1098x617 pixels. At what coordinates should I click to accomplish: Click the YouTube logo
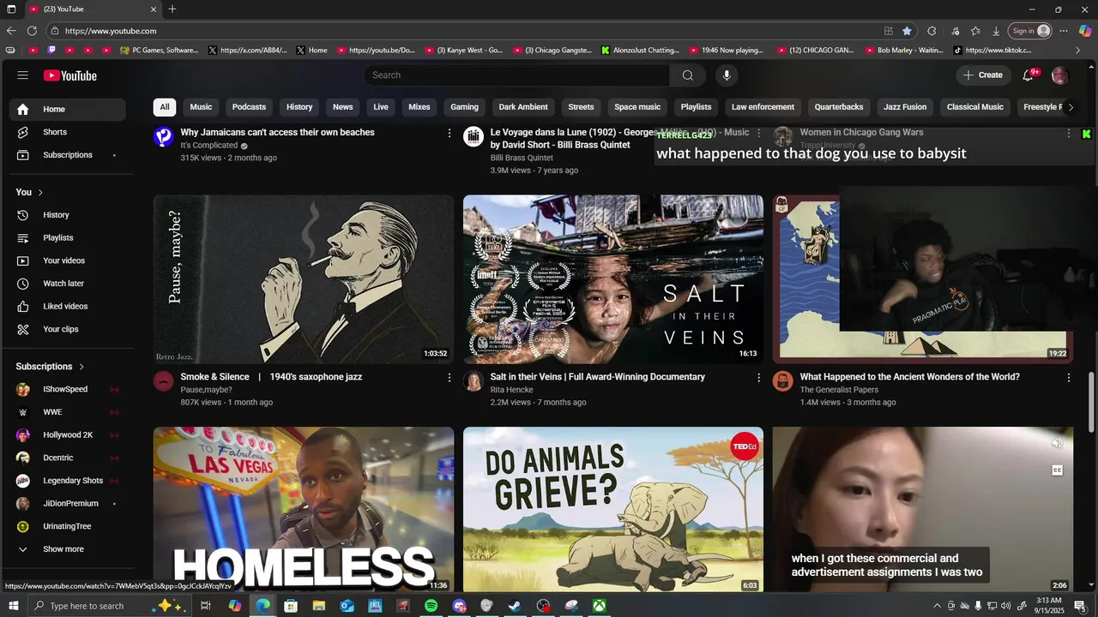(x=70, y=75)
